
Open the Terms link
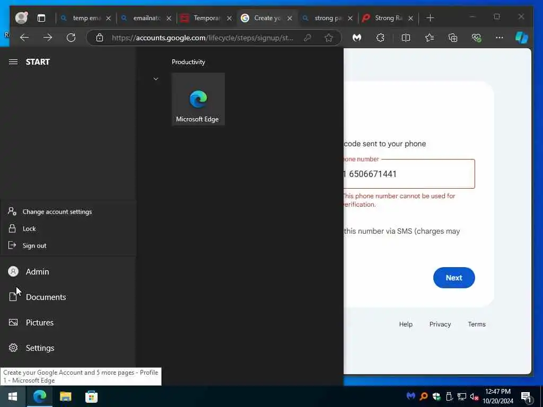coord(477,324)
